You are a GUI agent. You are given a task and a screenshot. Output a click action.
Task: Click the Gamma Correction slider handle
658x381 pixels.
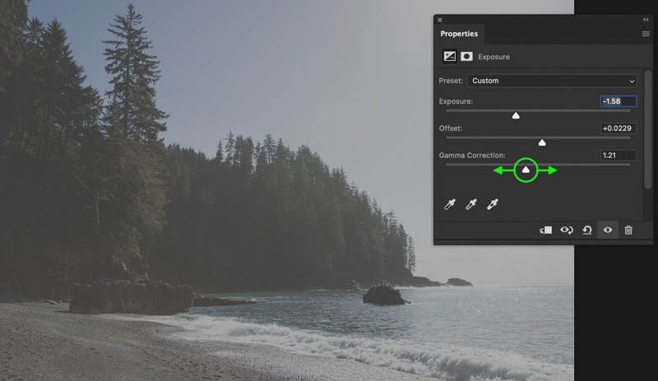pos(526,170)
